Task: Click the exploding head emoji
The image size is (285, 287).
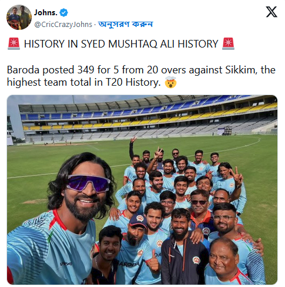Action: pyautogui.click(x=170, y=82)
